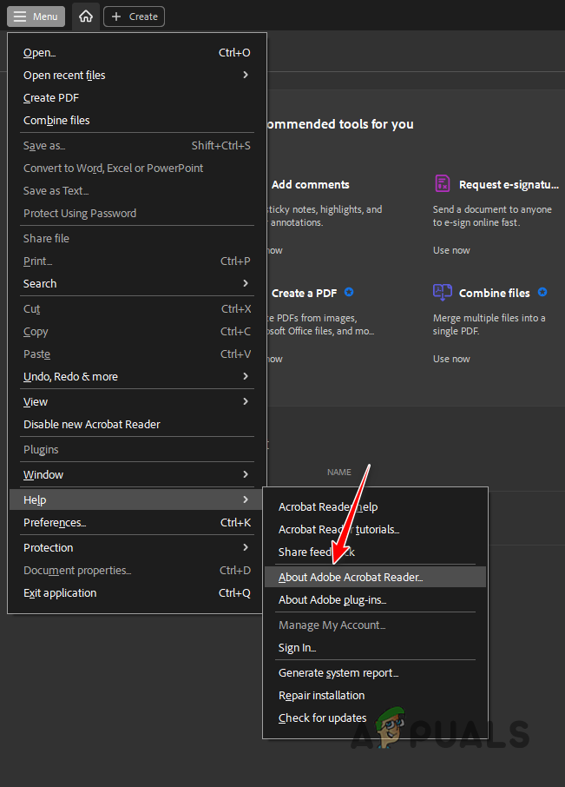Click the Request e-signatures card title
Image resolution: width=565 pixels, height=787 pixels.
[509, 184]
